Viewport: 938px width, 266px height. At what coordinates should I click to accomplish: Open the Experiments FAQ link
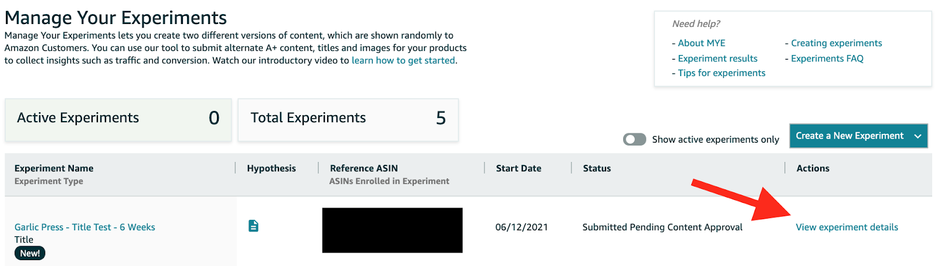(x=827, y=58)
